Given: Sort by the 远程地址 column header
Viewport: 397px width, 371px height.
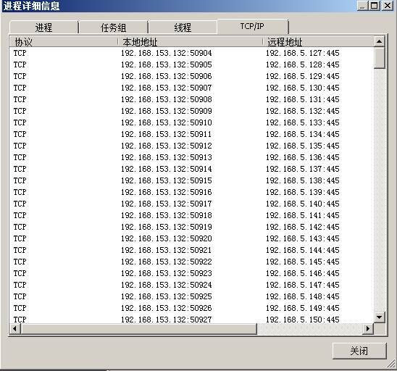Looking at the screenshot, I should tap(318, 42).
